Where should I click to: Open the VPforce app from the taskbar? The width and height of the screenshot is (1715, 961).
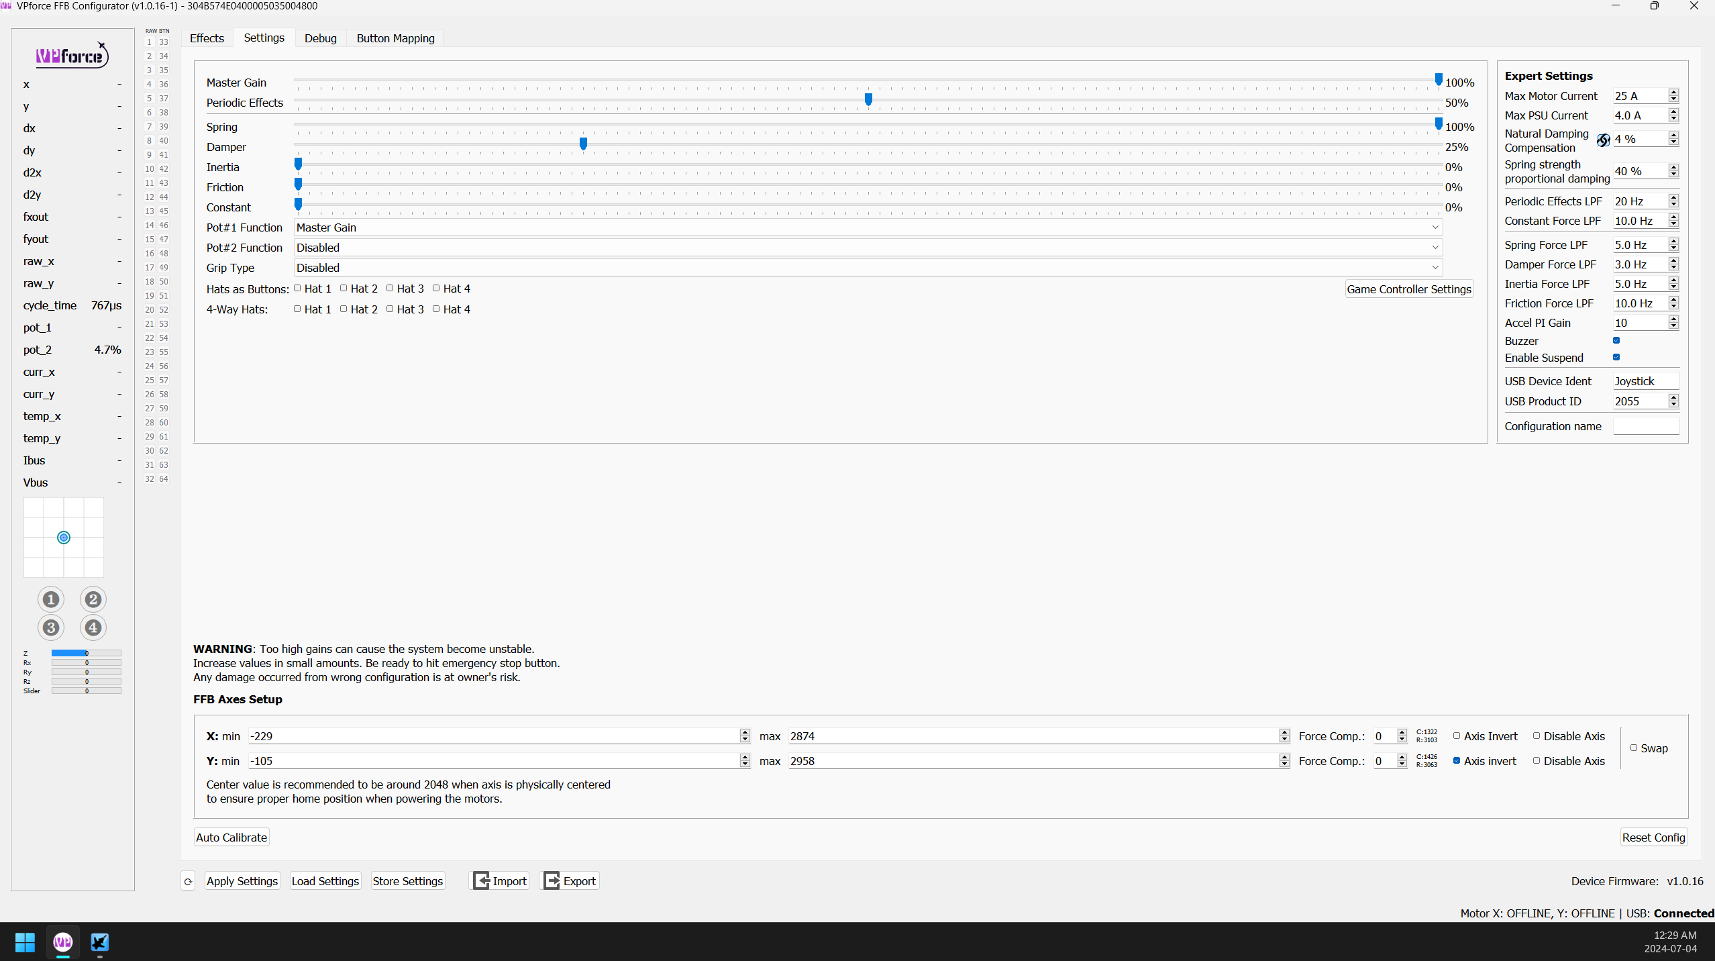pos(62,942)
